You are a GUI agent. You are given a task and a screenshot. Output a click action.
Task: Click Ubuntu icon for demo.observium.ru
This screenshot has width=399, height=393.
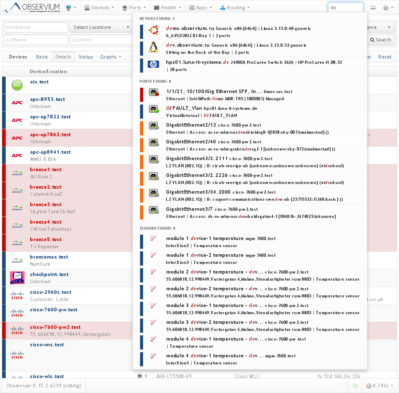[x=153, y=31]
